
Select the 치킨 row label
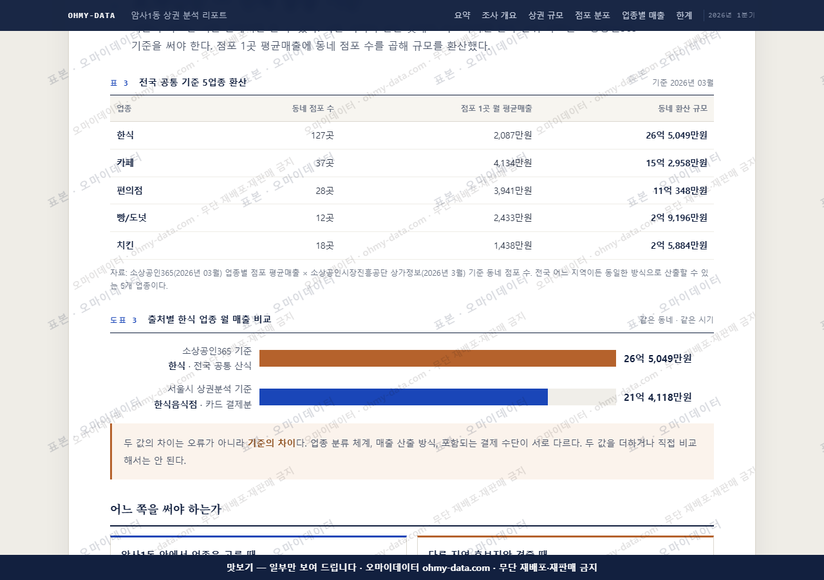pyautogui.click(x=126, y=246)
